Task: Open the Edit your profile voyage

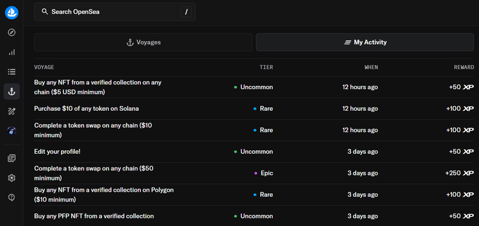Action: point(254,151)
